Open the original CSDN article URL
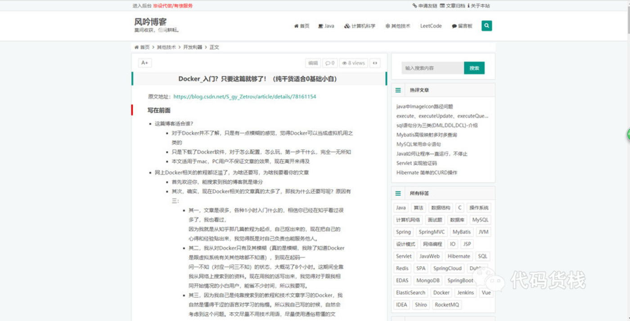The height and width of the screenshot is (321, 630). tap(244, 97)
